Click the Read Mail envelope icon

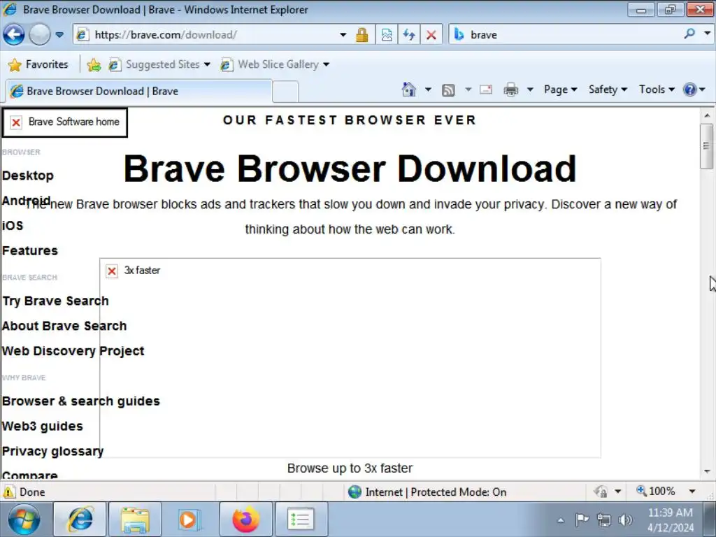(x=486, y=89)
